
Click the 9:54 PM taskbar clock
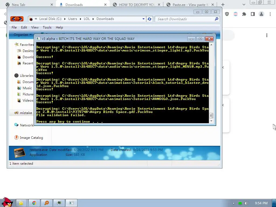[x=261, y=203]
